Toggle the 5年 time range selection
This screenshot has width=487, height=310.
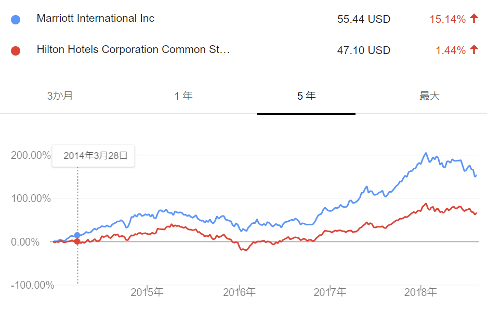(x=306, y=96)
